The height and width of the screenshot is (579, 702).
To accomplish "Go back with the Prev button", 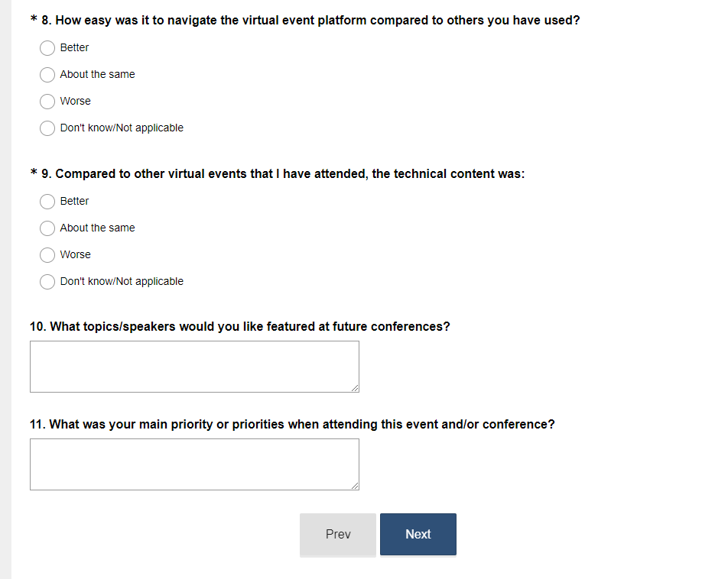I will [x=338, y=535].
